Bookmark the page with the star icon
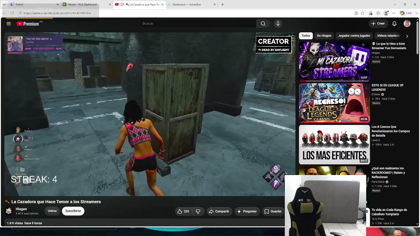This screenshot has height=236, width=420. tap(363, 13)
